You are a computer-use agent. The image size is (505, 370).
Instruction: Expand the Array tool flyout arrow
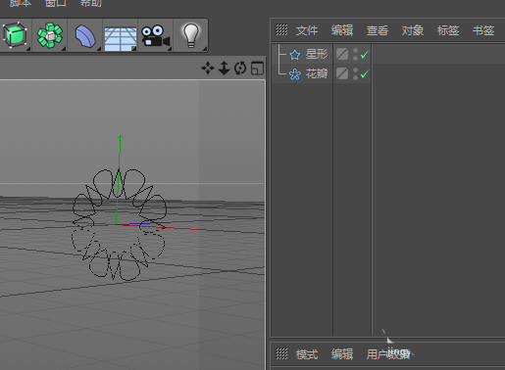point(64,49)
